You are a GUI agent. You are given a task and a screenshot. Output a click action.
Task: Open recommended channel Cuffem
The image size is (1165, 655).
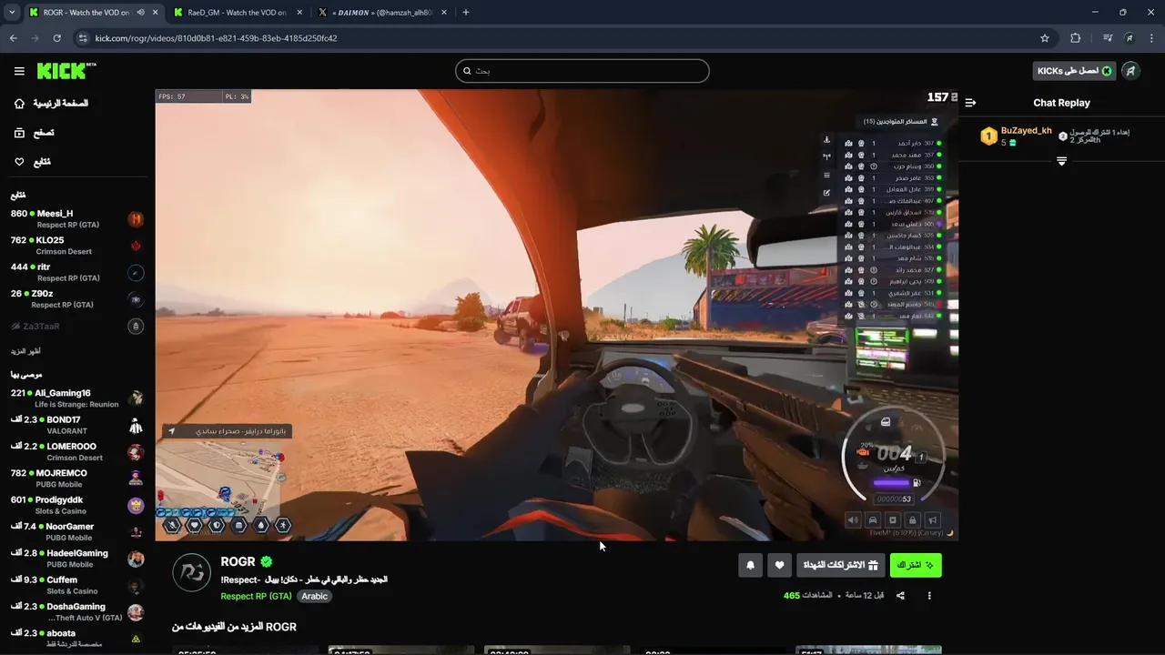(x=77, y=585)
